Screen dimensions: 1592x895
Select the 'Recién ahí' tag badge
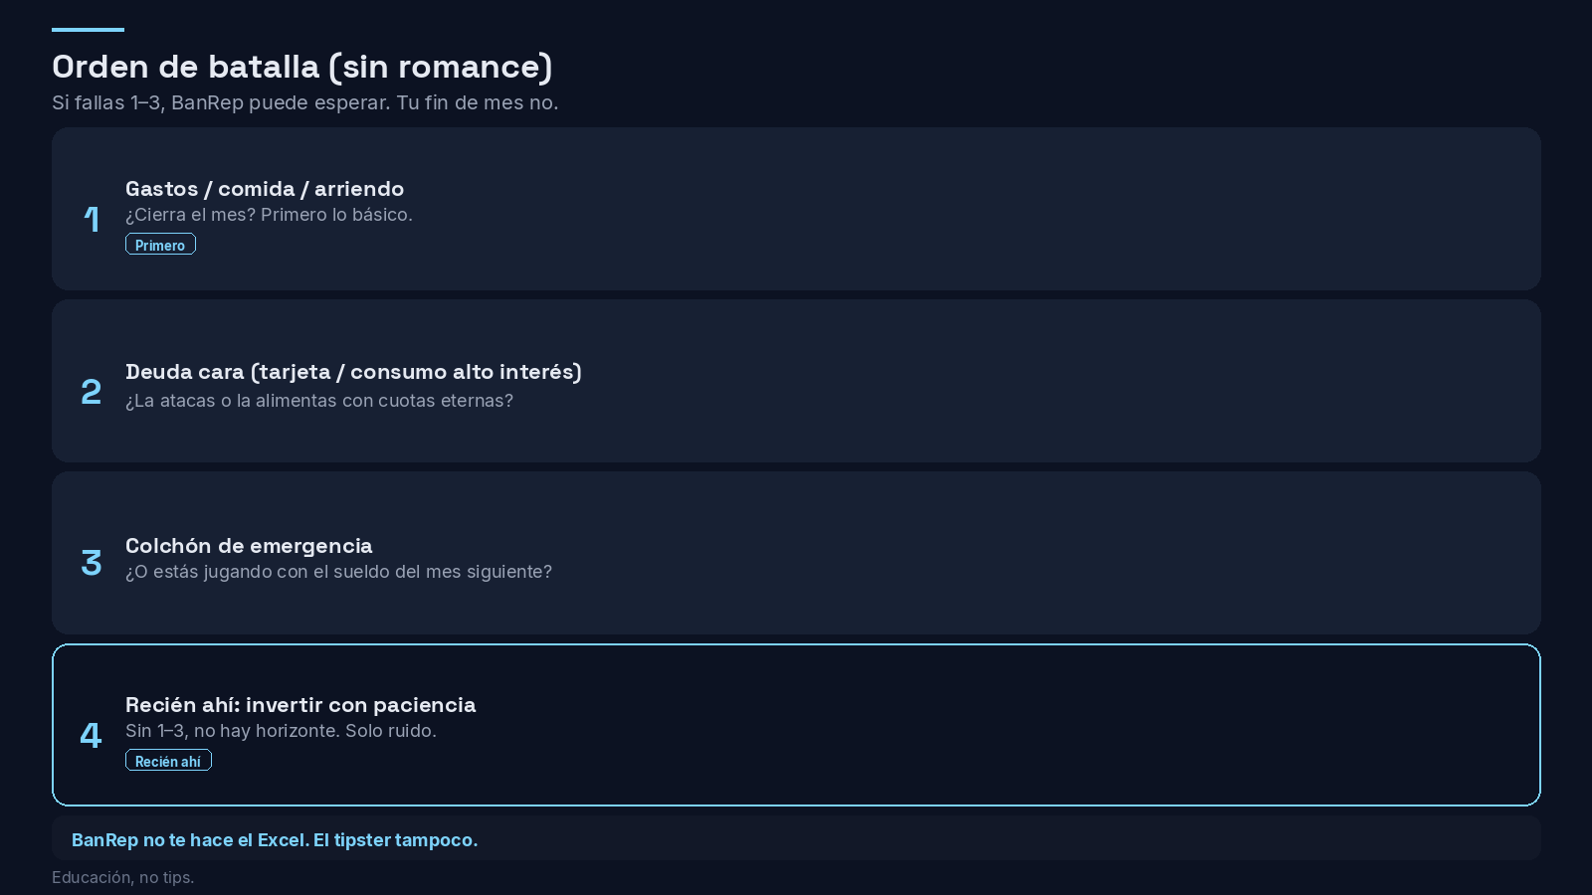pos(168,760)
